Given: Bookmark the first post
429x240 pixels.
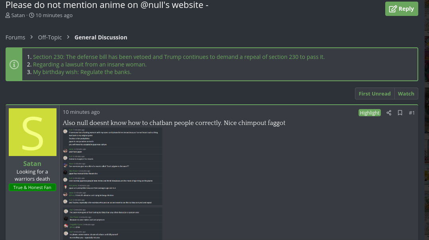Looking at the screenshot, I should [x=400, y=113].
